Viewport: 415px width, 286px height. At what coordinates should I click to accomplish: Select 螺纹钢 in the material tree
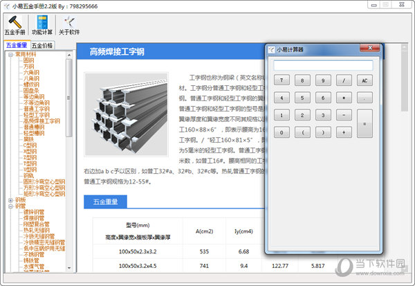tap(32, 84)
